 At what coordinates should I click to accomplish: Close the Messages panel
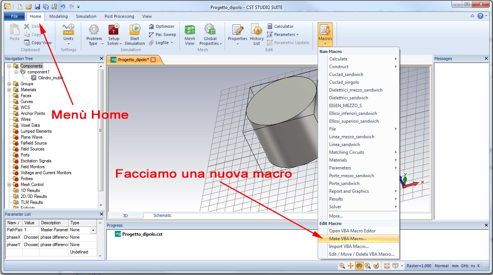tap(487, 59)
